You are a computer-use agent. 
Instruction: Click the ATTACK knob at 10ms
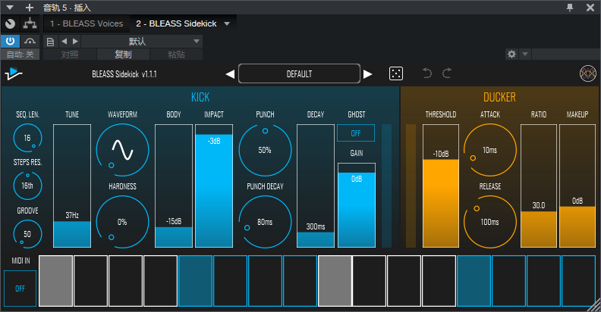[x=490, y=149]
